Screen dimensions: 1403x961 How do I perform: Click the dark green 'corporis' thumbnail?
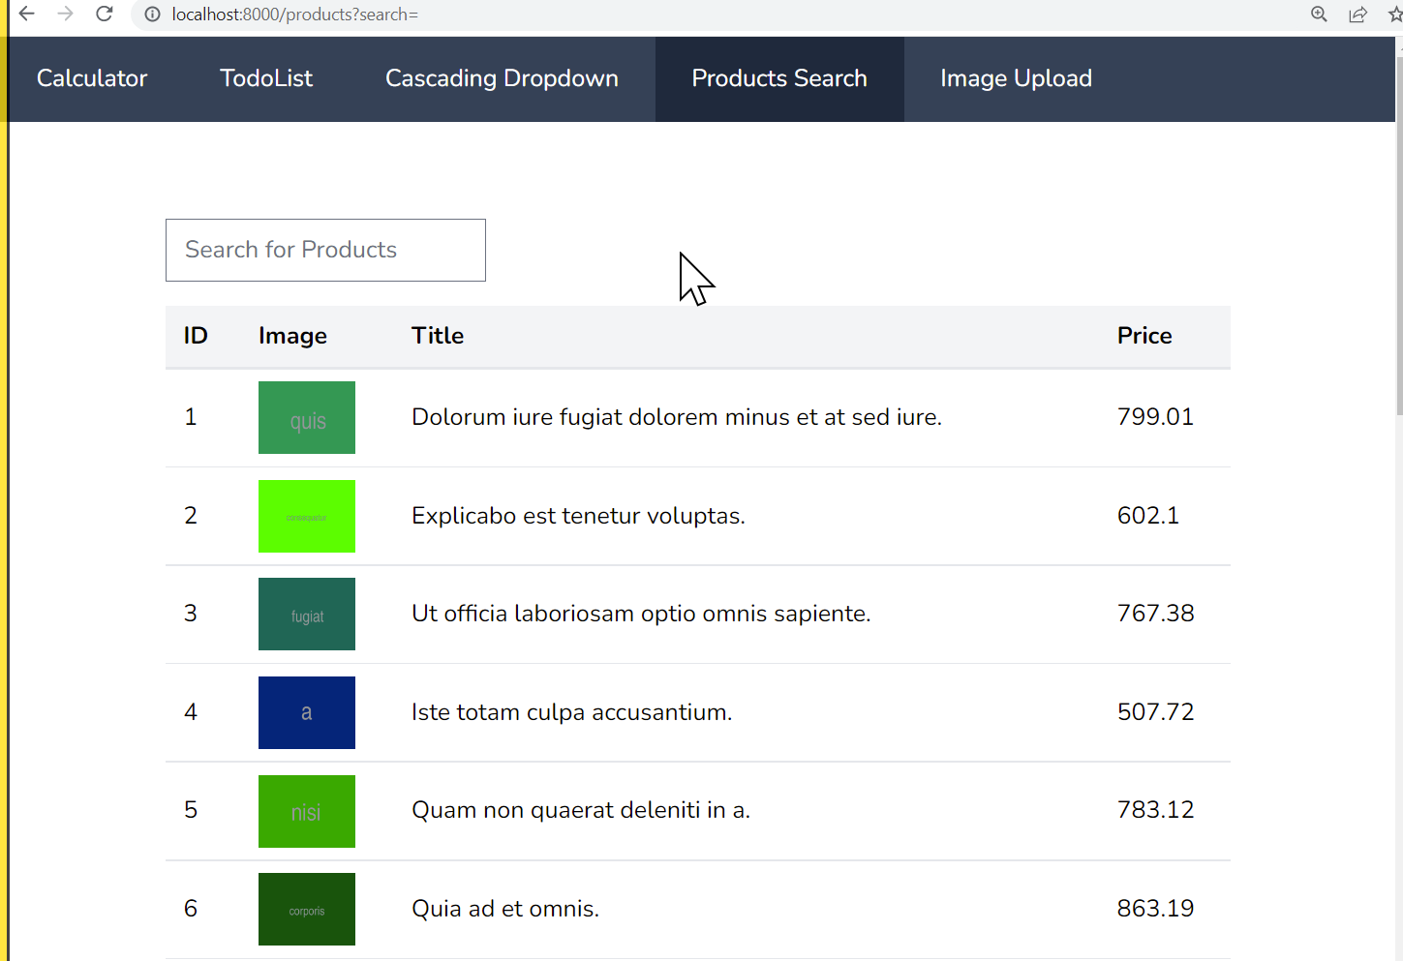coord(307,910)
